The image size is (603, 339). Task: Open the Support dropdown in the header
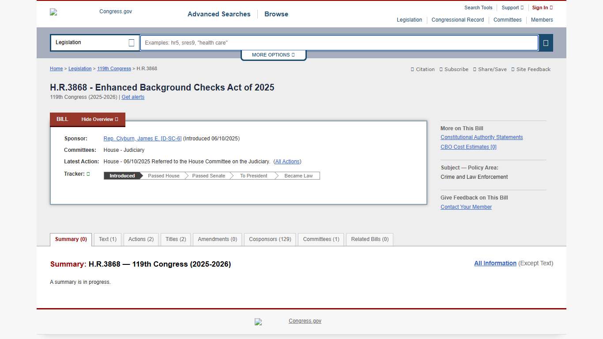[x=512, y=8]
